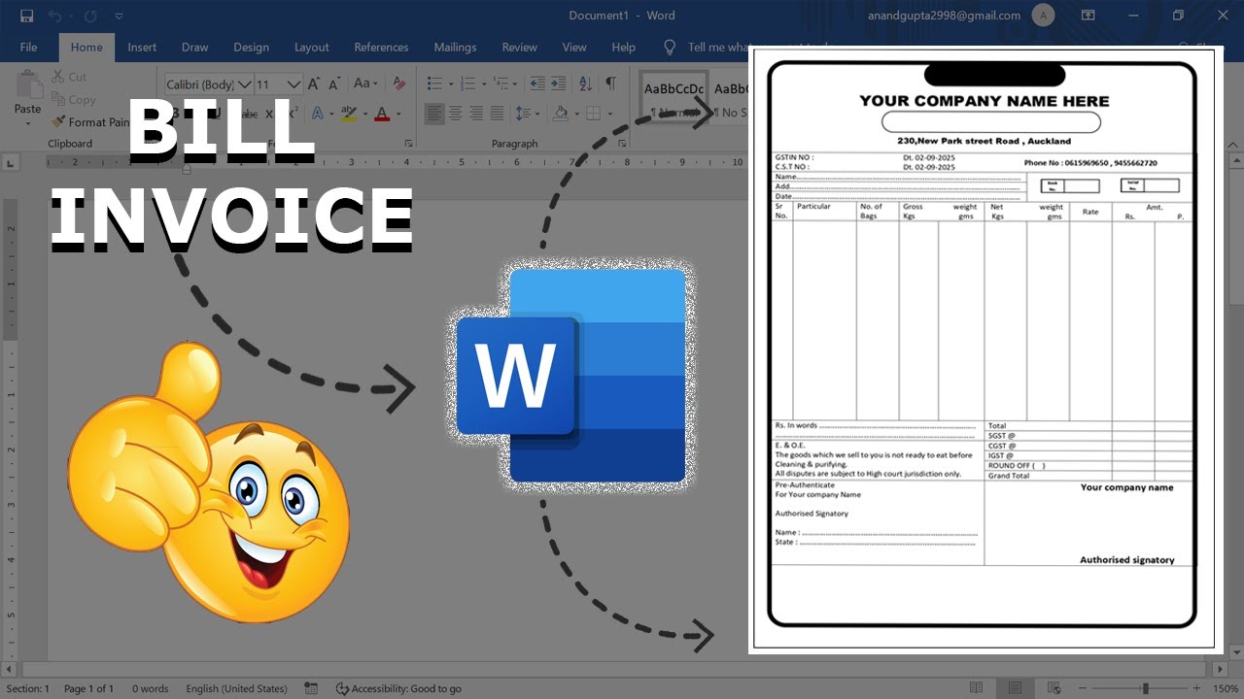Toggle Center alignment button
The height and width of the screenshot is (699, 1244).
tap(455, 114)
